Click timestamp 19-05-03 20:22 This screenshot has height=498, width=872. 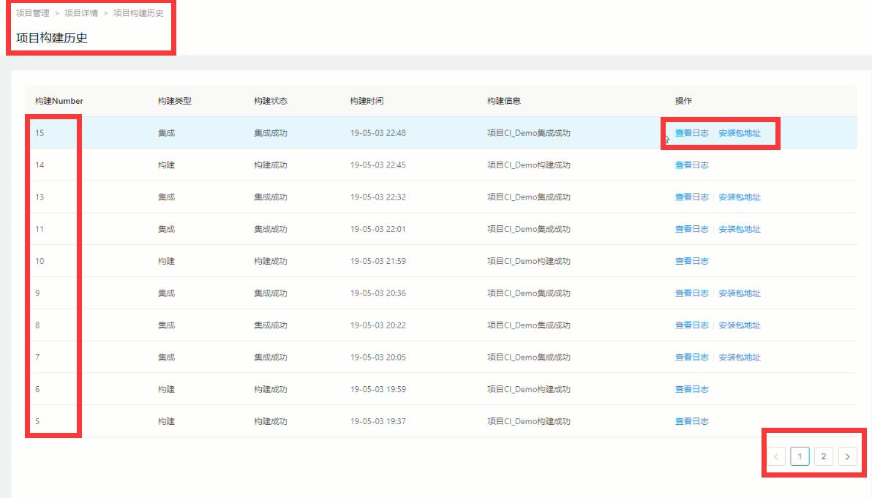[x=378, y=325]
